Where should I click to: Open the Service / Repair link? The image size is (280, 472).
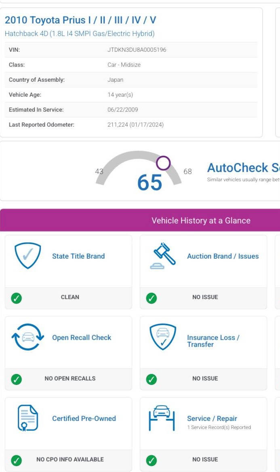(x=212, y=419)
